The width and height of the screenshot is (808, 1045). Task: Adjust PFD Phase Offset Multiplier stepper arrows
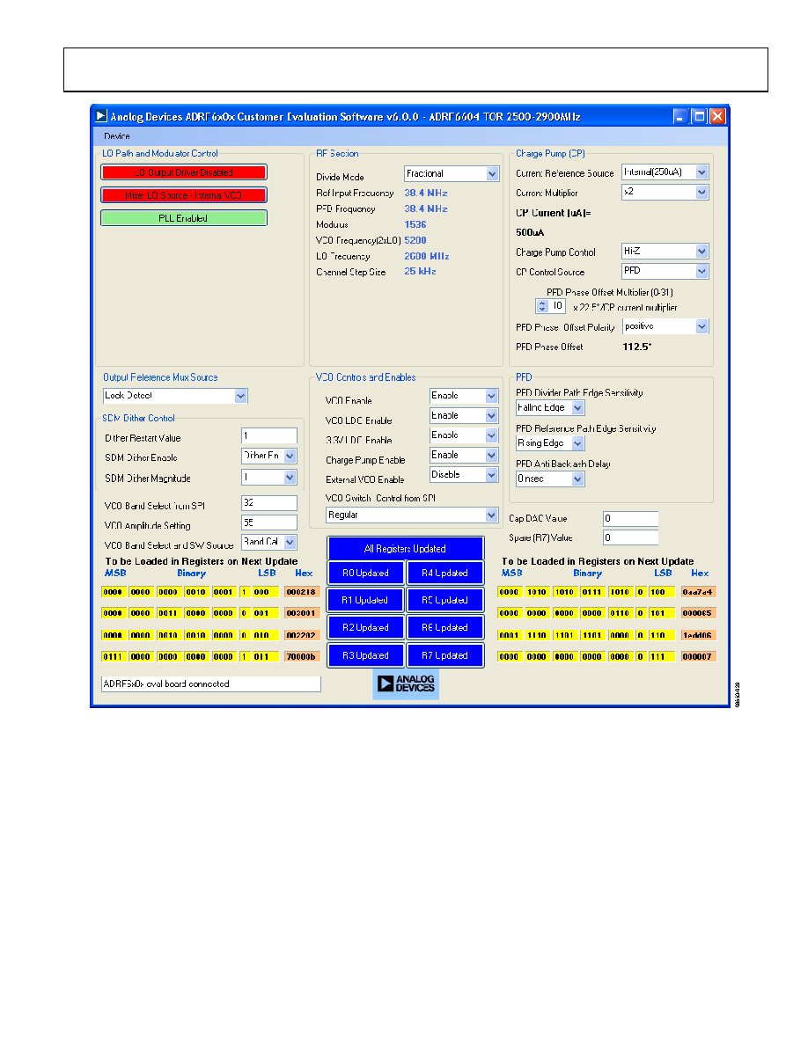pos(542,306)
